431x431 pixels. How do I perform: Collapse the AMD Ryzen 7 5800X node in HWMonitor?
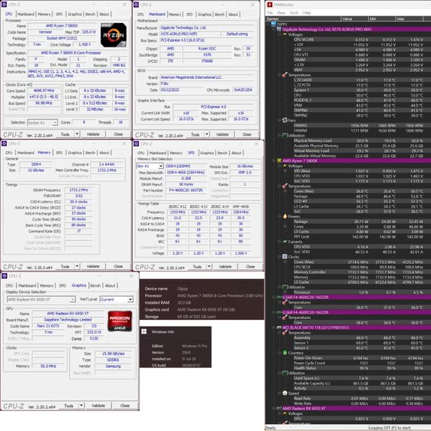coord(274,161)
